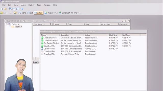Click Running (72%) status text
This screenshot has height=91, width=163.
tap(91, 49)
